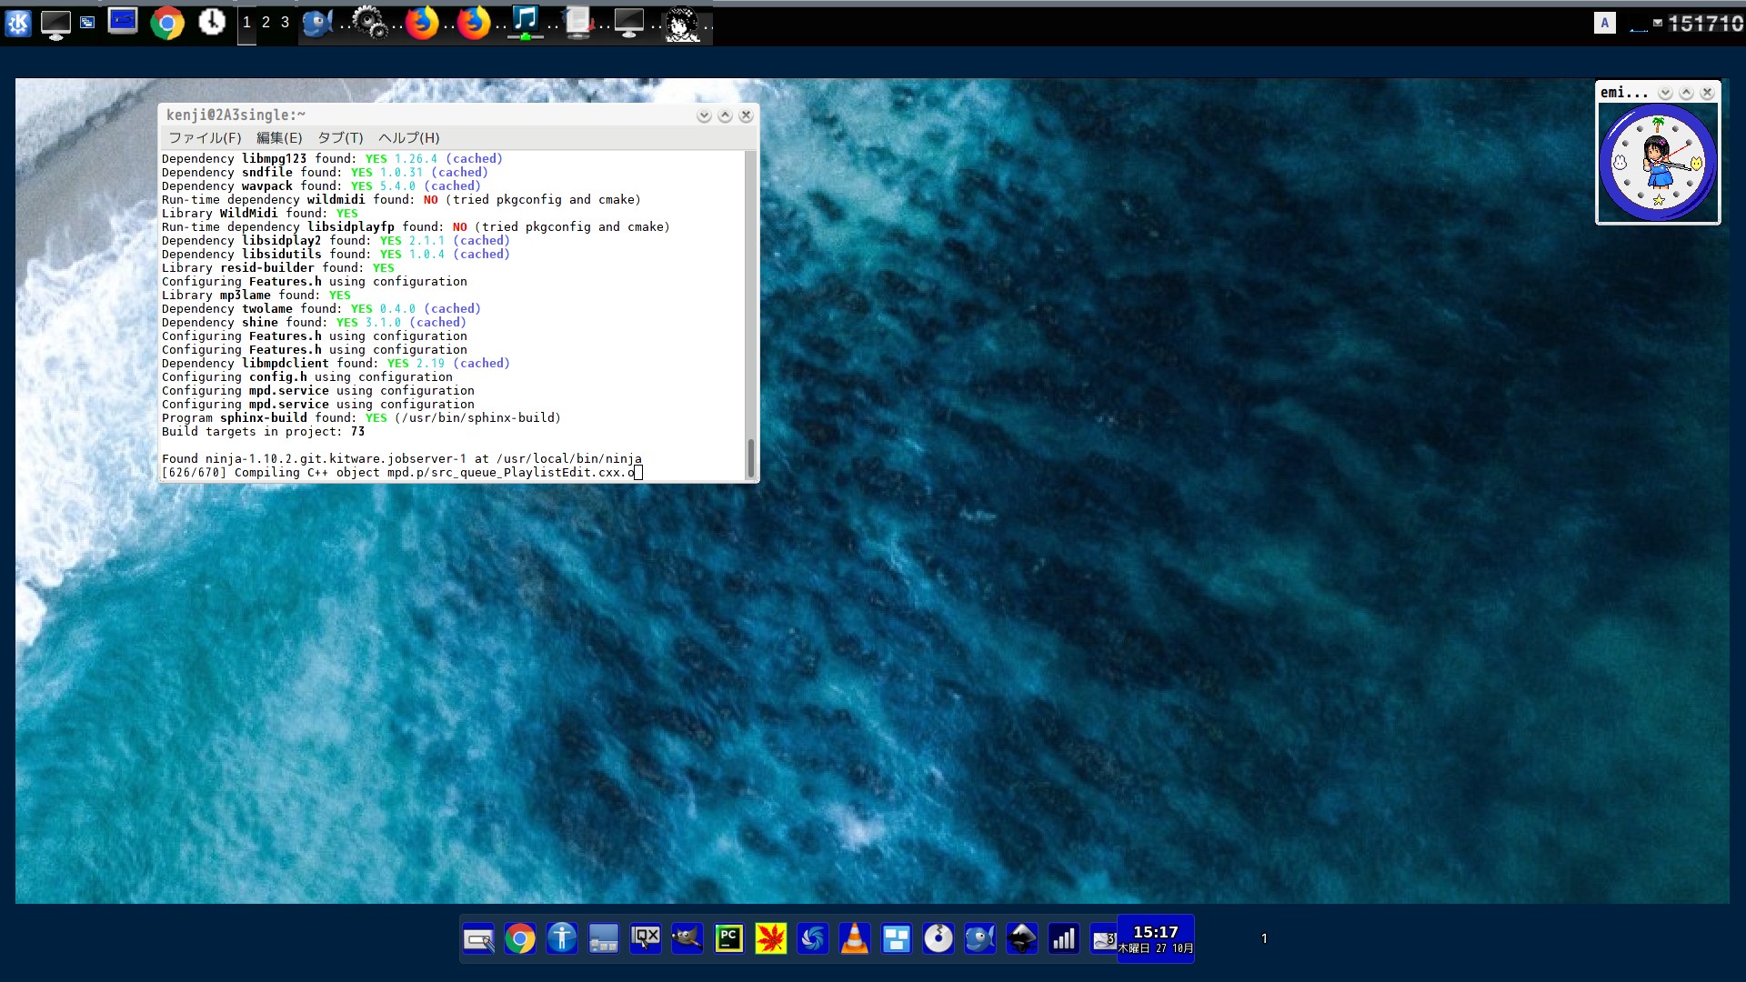Launch VLC media player
This screenshot has width=1746, height=982.
tap(855, 938)
